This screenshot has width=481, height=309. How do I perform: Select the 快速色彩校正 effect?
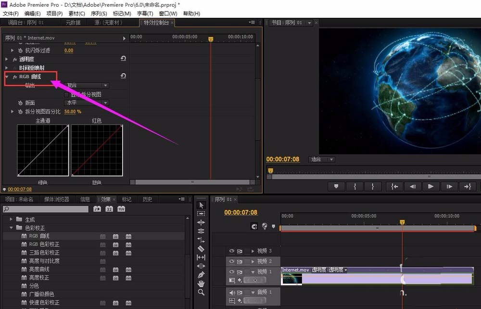44,302
